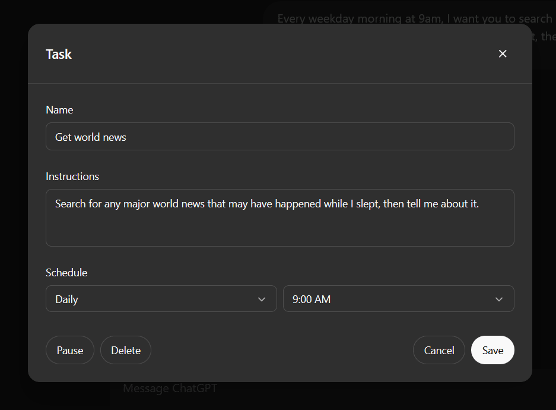
Task: Click the chevron arrow on the 9:00 AM dropdown
Action: click(x=499, y=299)
